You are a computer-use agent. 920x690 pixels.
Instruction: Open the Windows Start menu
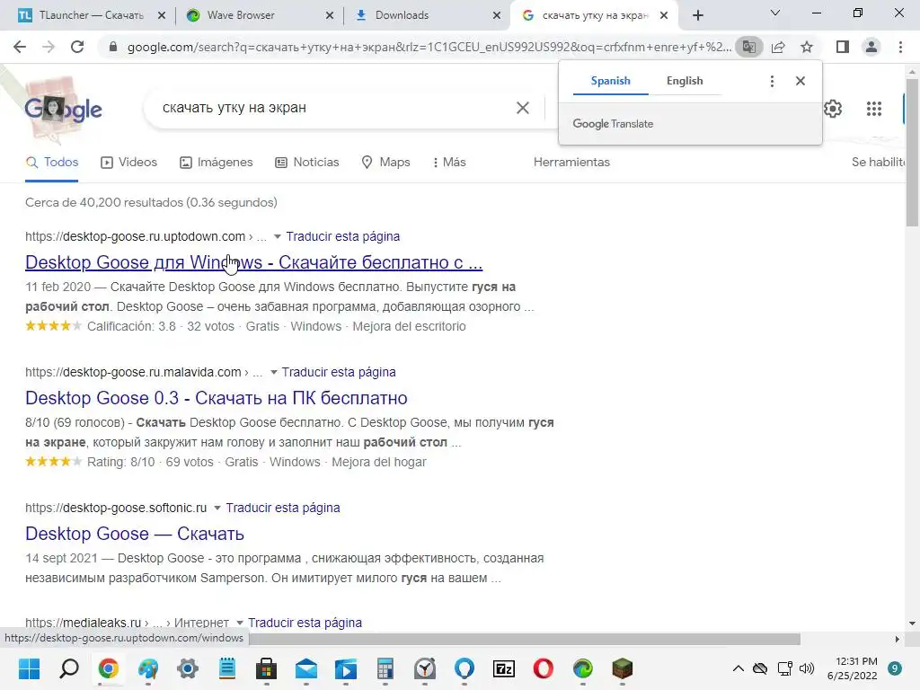pos(29,668)
